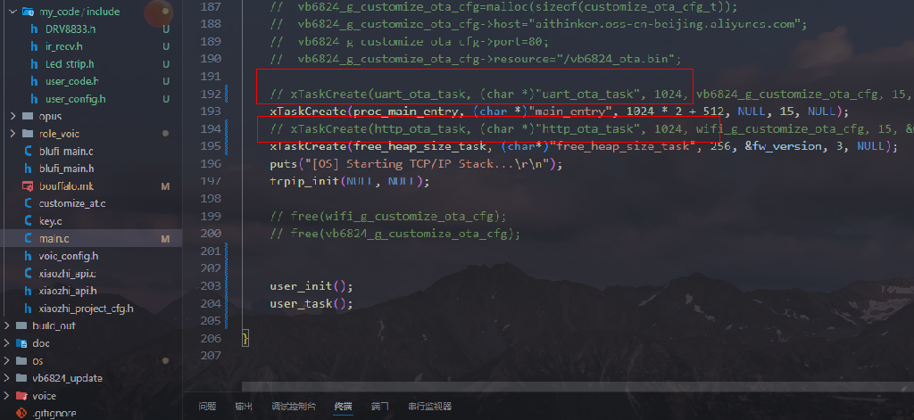The height and width of the screenshot is (420, 914).
Task: Collapse the my_code/include folder chevron
Action: point(12,12)
